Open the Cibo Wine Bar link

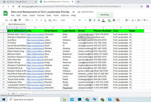[x=35, y=60]
